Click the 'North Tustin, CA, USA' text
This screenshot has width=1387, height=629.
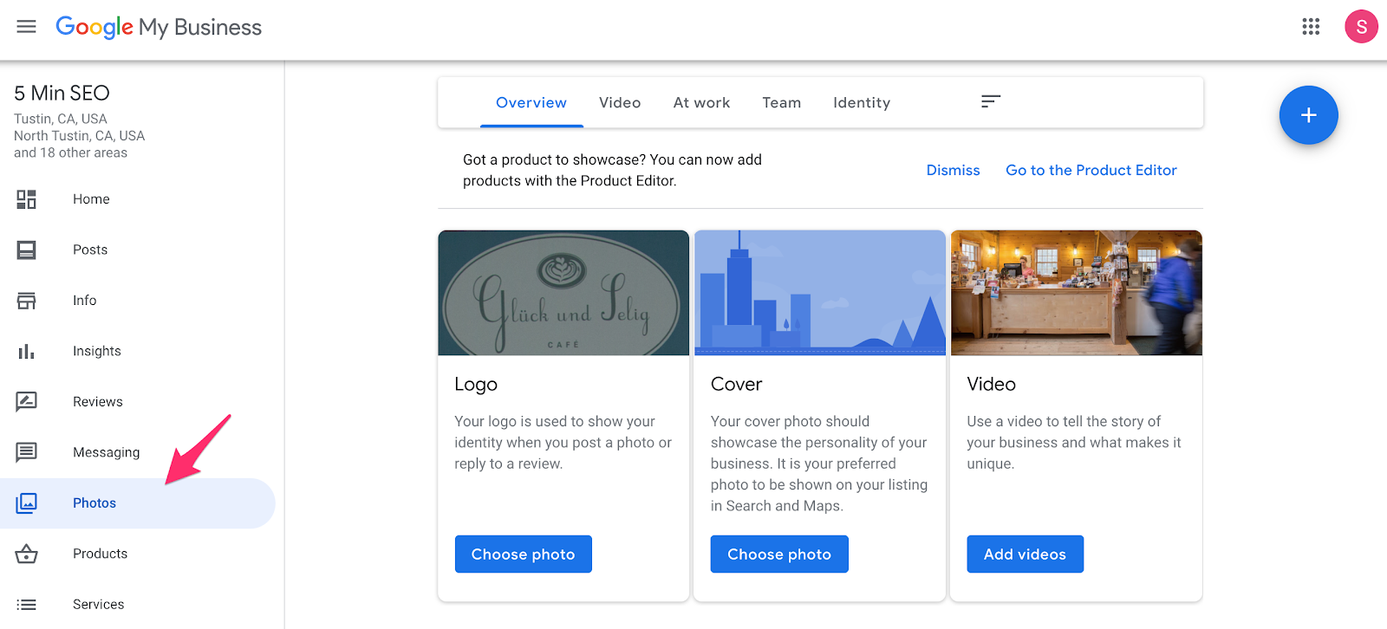point(79,136)
